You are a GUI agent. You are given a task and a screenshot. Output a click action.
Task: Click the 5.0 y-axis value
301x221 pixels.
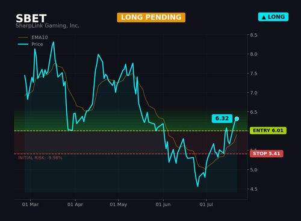pyautogui.click(x=253, y=170)
